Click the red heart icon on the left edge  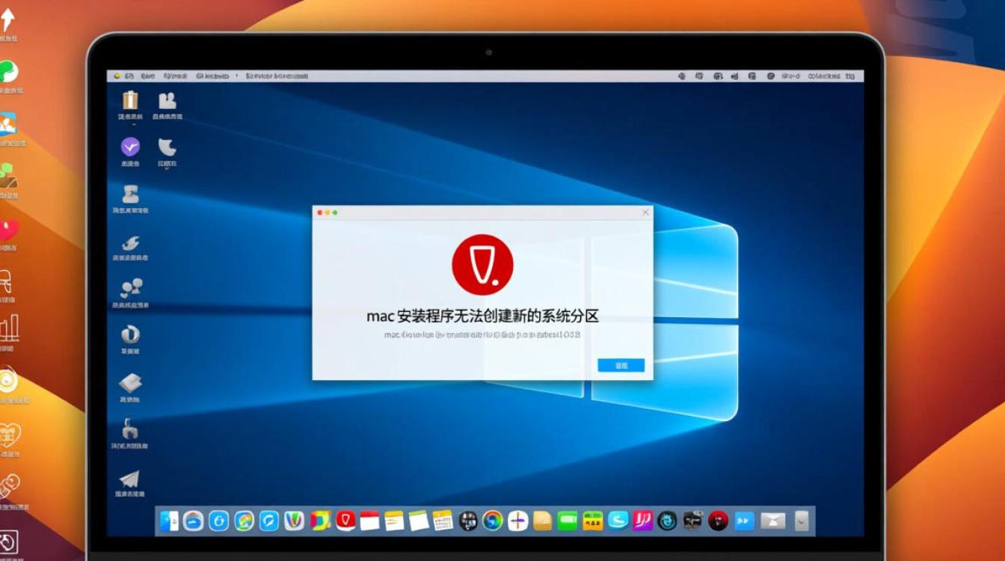(x=7, y=230)
